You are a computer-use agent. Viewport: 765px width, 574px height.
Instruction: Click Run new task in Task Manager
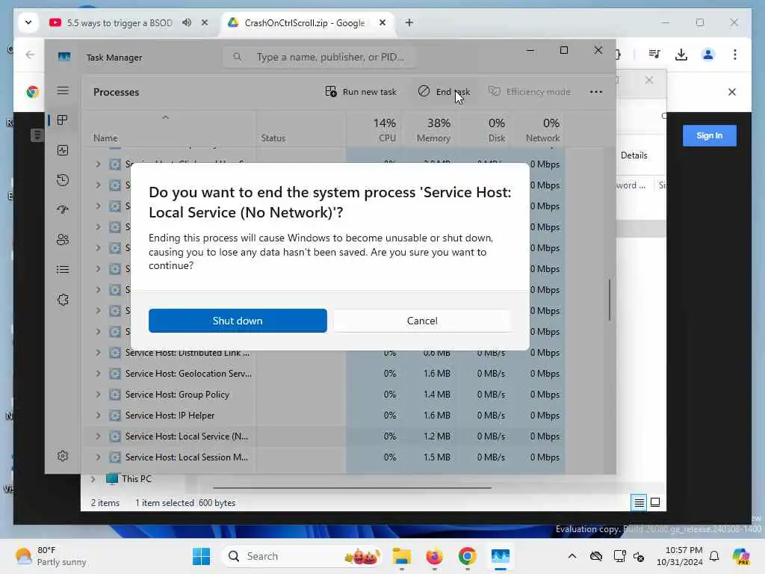pos(361,92)
